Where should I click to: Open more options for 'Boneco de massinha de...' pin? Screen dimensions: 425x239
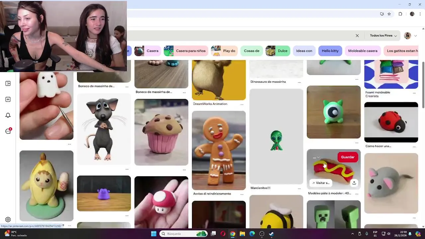pyautogui.click(x=184, y=93)
